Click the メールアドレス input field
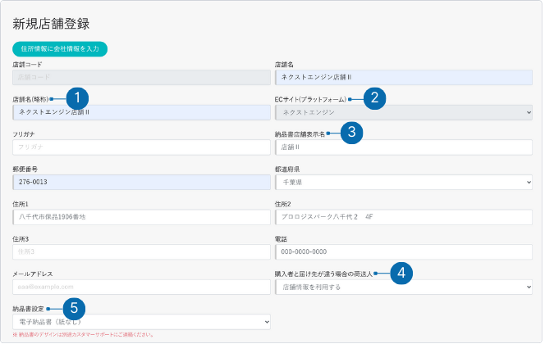 point(141,287)
